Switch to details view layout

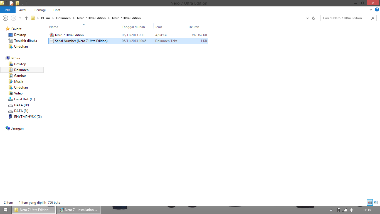point(370,203)
